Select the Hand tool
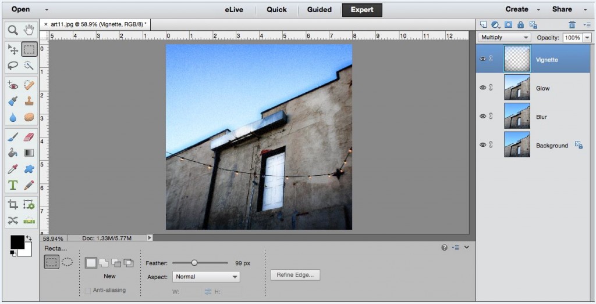 pyautogui.click(x=29, y=30)
